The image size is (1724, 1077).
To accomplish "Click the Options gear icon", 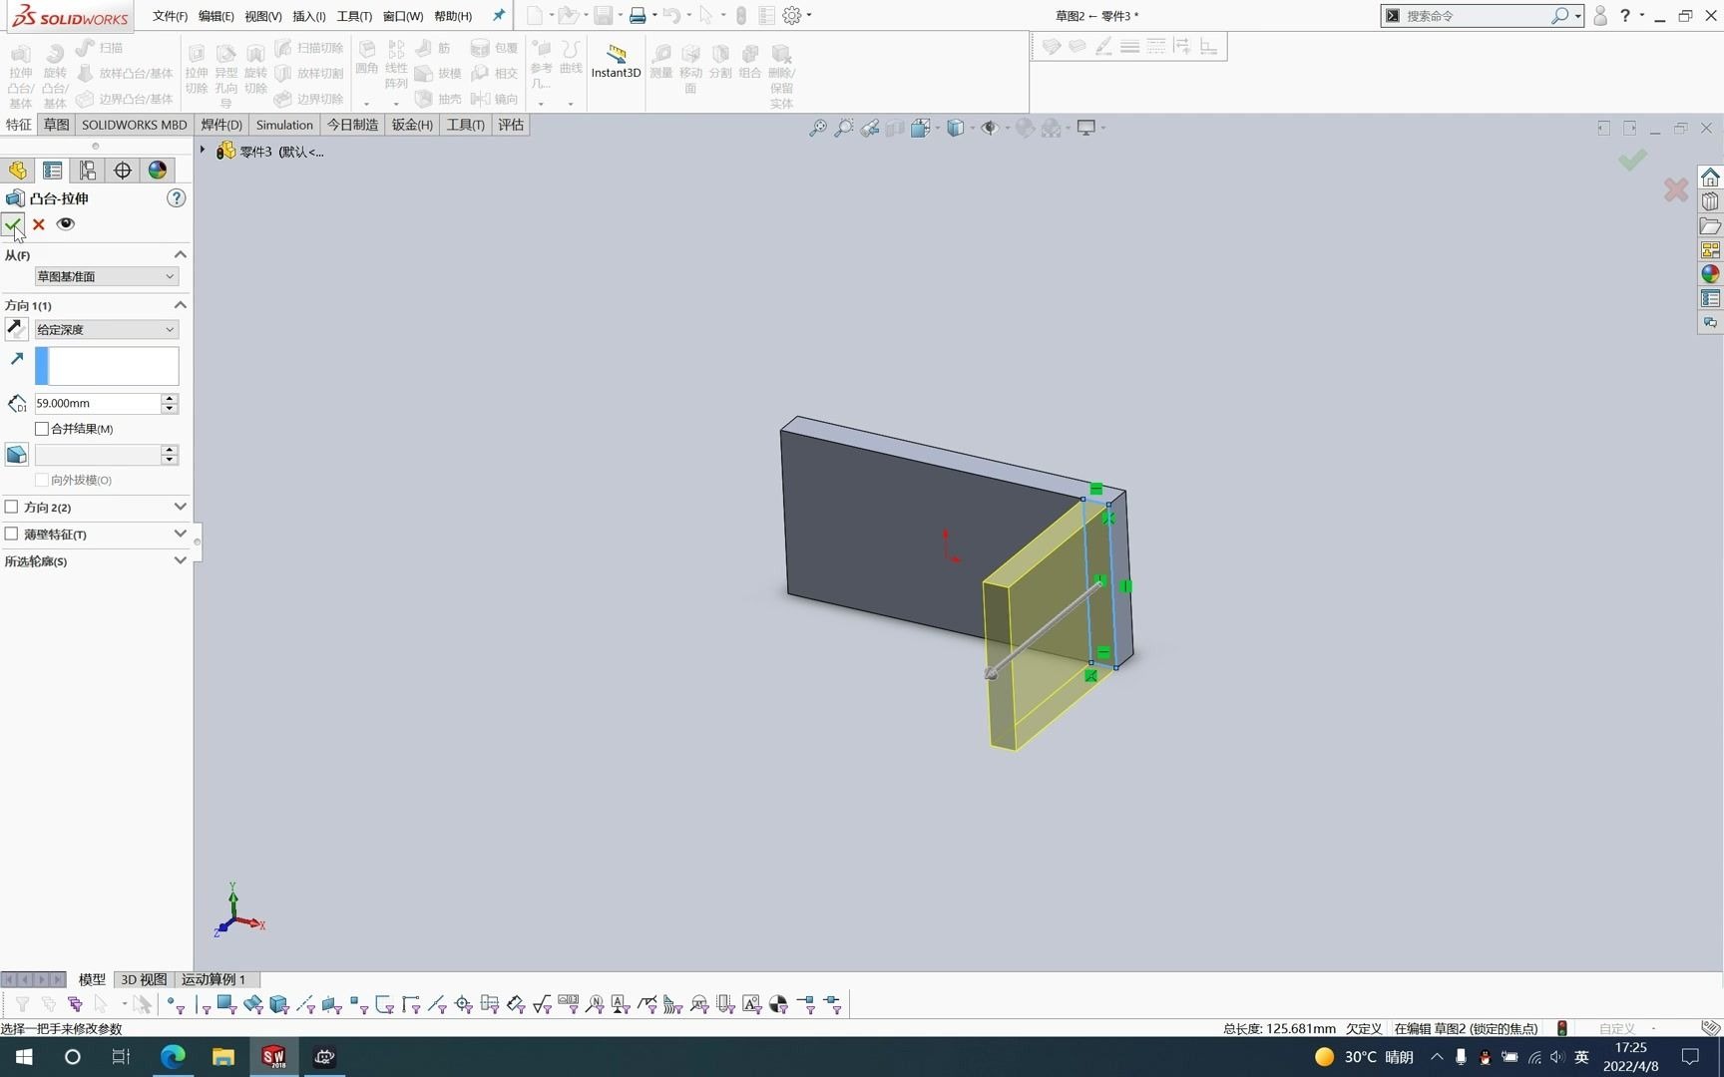I will (x=792, y=15).
